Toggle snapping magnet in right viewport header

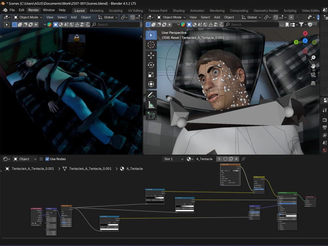point(276,17)
